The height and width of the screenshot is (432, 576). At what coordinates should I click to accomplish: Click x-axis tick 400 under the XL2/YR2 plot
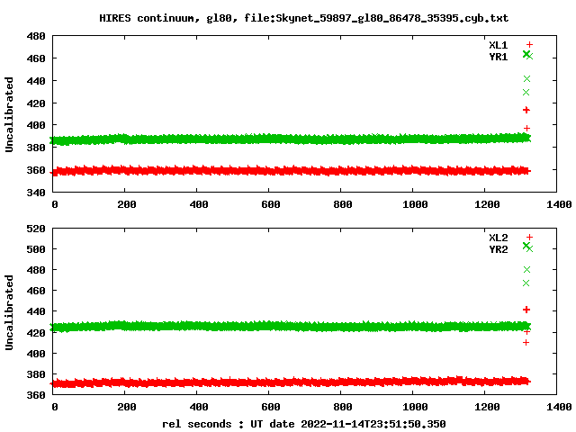(199, 407)
